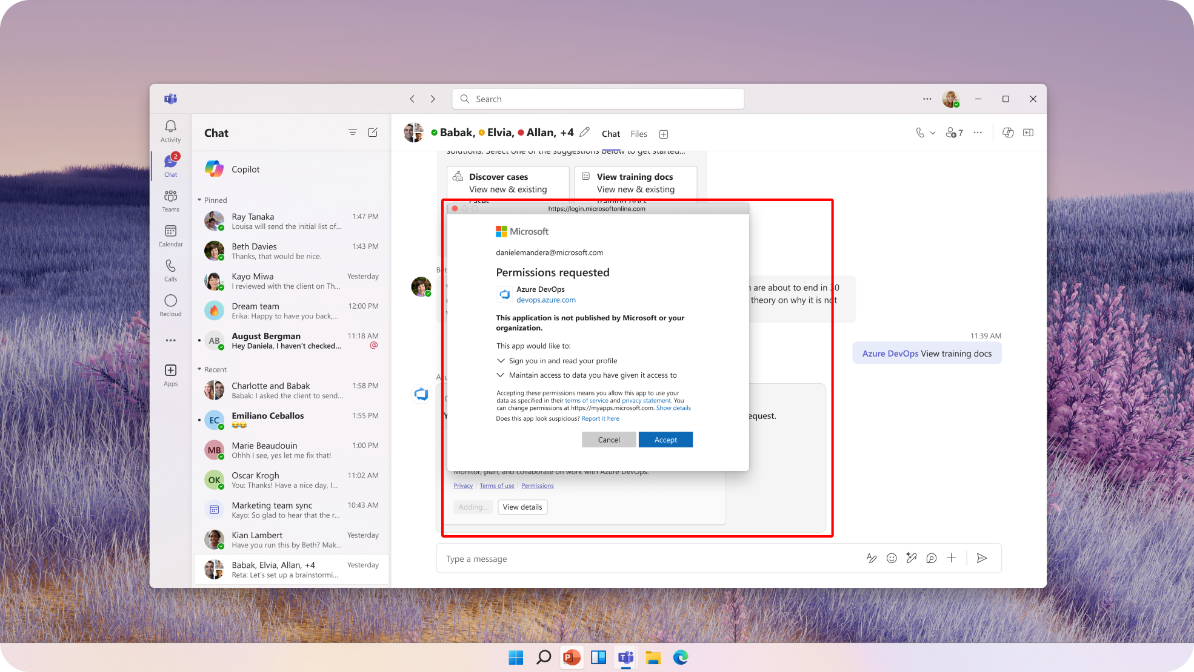Add a tab with plus icon

click(664, 134)
